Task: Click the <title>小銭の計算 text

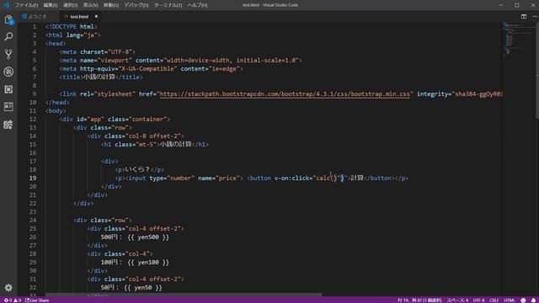Action: tap(87, 77)
